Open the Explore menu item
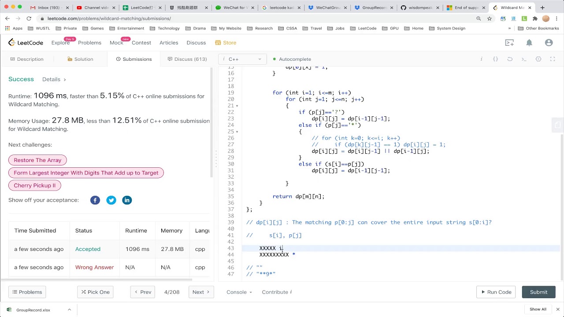This screenshot has width=564, height=317. (x=60, y=43)
